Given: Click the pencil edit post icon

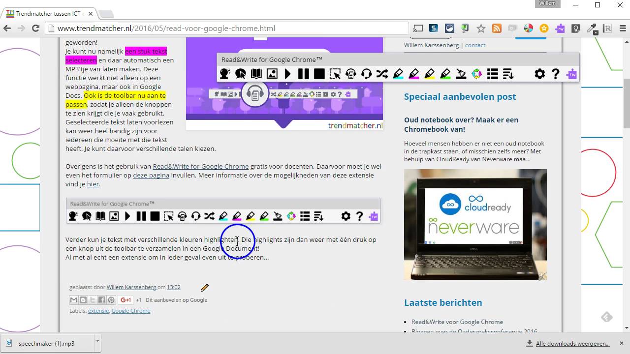Looking at the screenshot, I should 205,287.
